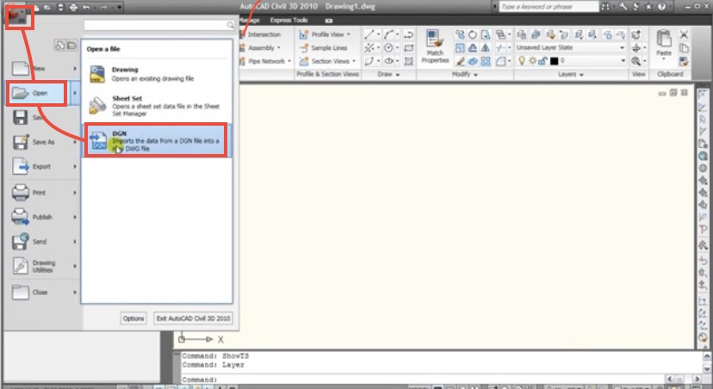Click the Paste clipboard button
The image size is (713, 389).
(x=664, y=44)
